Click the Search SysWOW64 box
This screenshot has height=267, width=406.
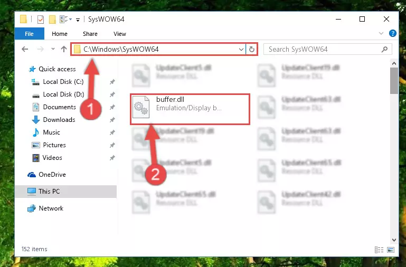pyautogui.click(x=327, y=49)
